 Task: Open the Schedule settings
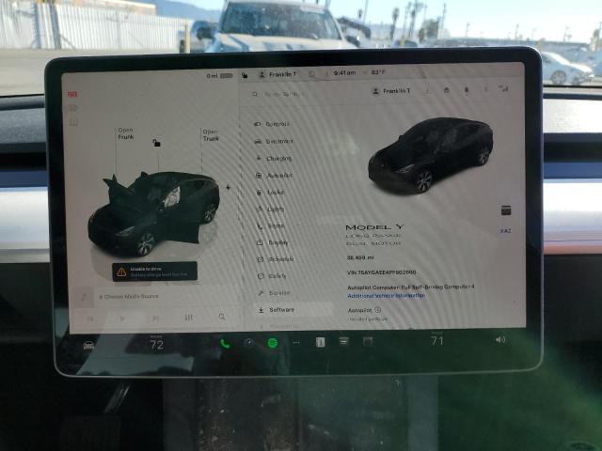(x=276, y=259)
